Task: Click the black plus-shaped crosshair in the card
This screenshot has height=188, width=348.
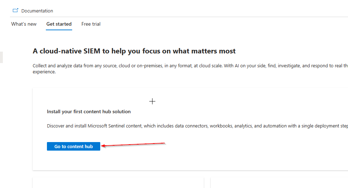Action: pos(152,101)
